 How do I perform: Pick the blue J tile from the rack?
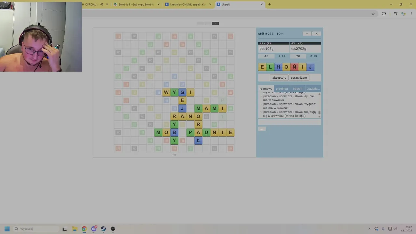point(310,67)
